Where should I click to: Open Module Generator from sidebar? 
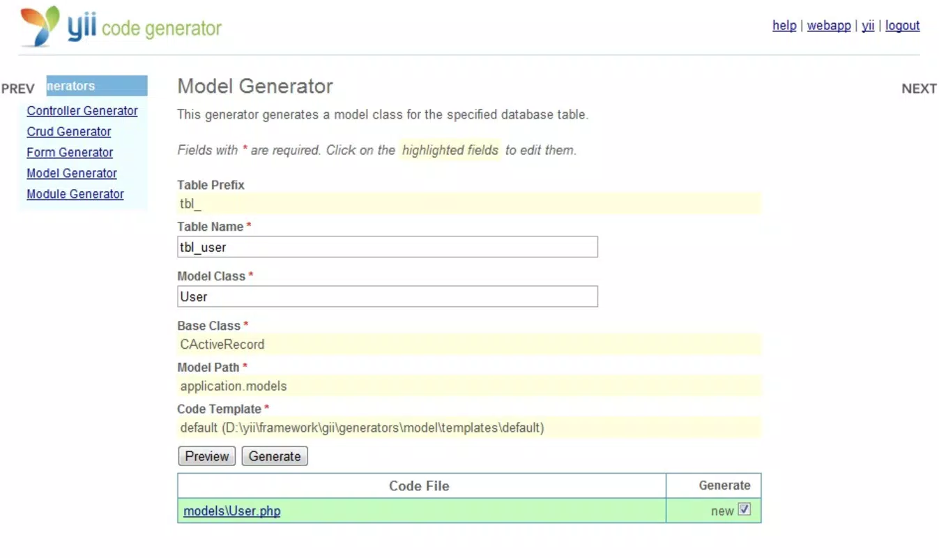coord(75,195)
